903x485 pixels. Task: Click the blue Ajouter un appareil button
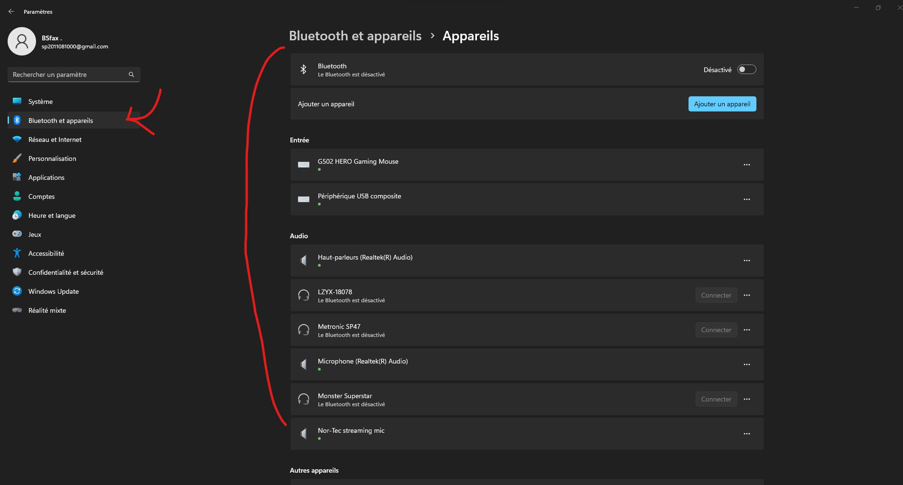tap(722, 104)
